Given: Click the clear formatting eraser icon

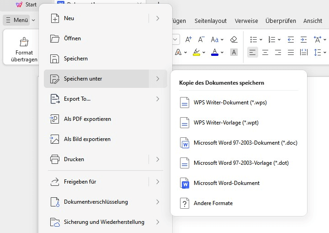Looking at the screenshot, I should point(234,39).
